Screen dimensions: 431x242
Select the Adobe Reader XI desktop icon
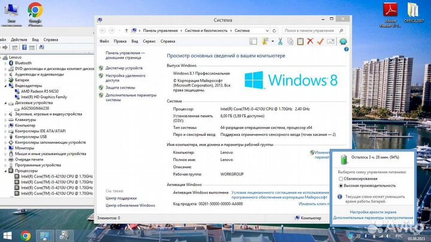390,15
